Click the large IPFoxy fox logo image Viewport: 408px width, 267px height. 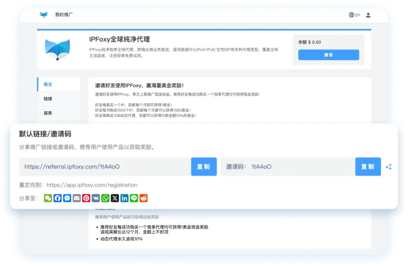pos(58,50)
